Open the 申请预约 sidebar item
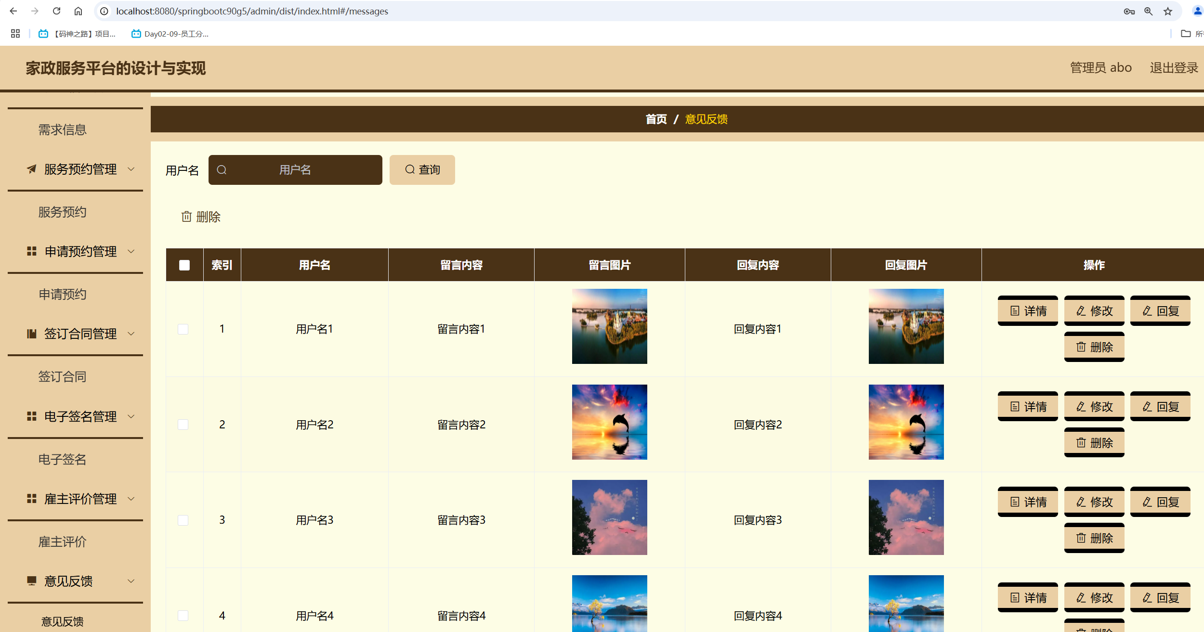1204x632 pixels. coord(63,294)
